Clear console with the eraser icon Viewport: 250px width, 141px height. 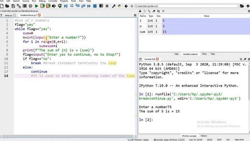(x=245, y=59)
